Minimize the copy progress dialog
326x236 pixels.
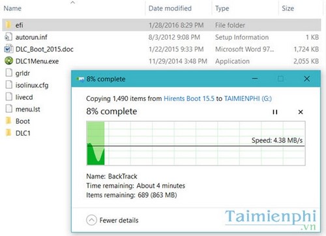click(255, 79)
